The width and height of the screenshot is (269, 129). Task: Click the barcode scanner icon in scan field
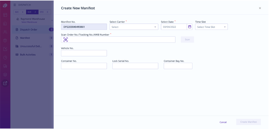[66, 40]
